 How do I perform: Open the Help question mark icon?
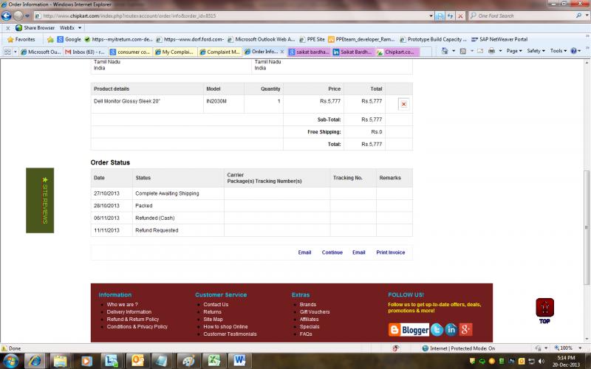574,51
